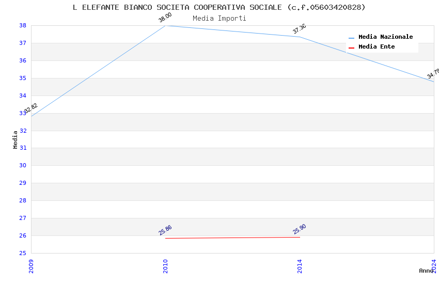The image size is (439, 284).
Task: Click the y-axis tick value 31
Action: click(23, 148)
